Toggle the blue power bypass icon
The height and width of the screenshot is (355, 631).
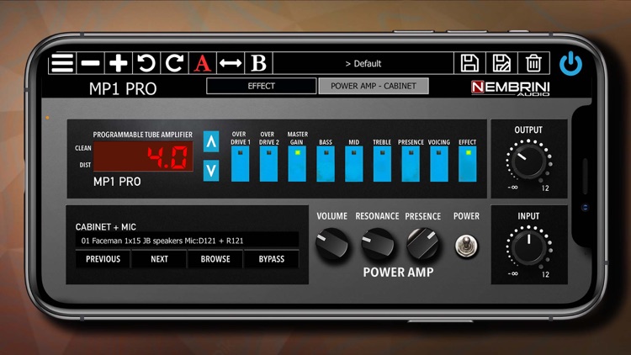(x=570, y=64)
